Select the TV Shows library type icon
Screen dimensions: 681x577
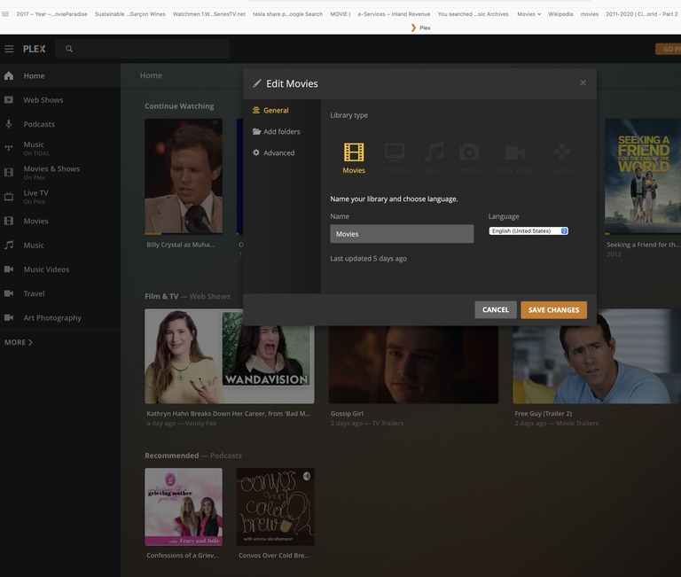coord(395,152)
